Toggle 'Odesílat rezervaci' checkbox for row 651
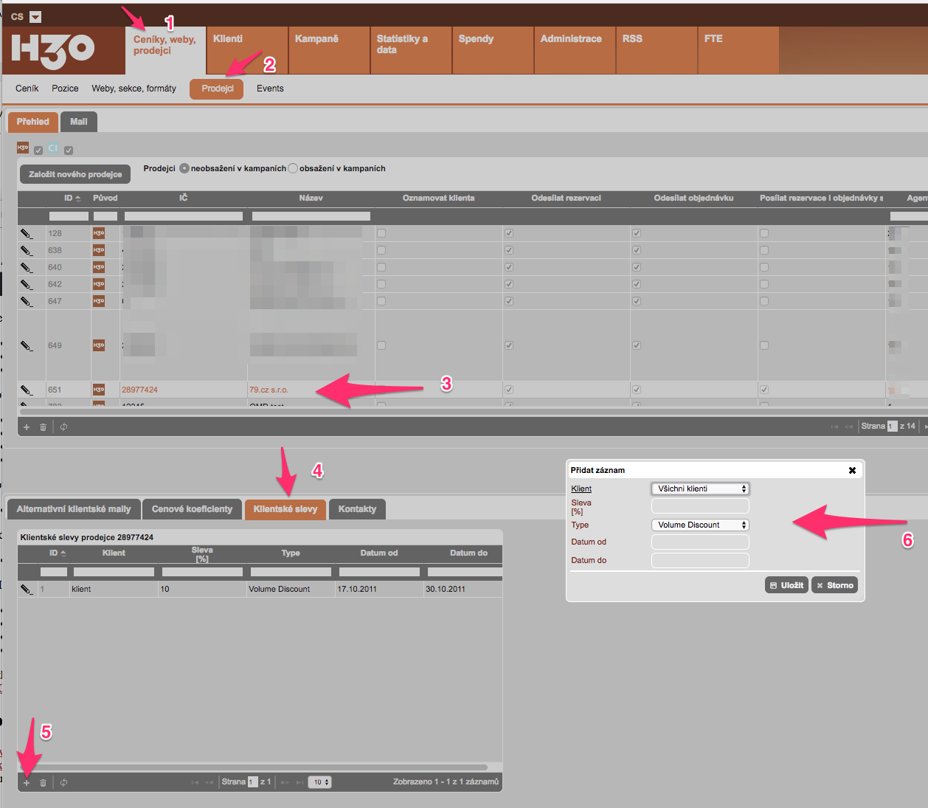This screenshot has height=808, width=928. pos(509,390)
